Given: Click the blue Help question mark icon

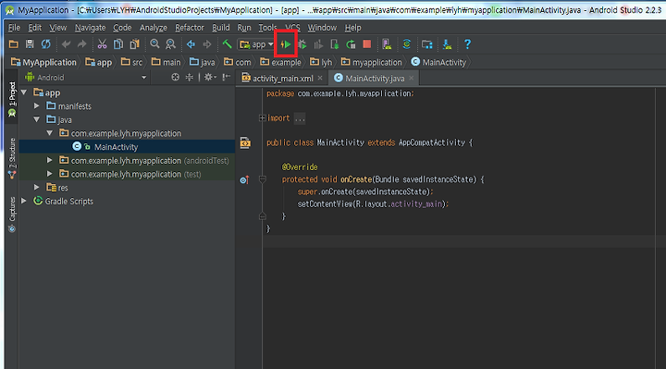Looking at the screenshot, I should click(x=467, y=44).
